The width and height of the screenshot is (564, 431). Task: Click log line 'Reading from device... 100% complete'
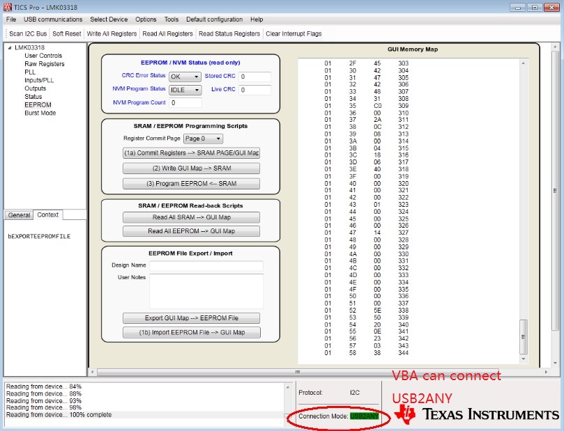point(59,415)
